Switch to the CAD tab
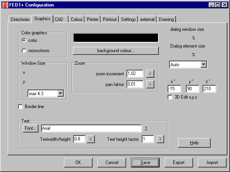The image size is (230, 172). pyautogui.click(x=59, y=19)
